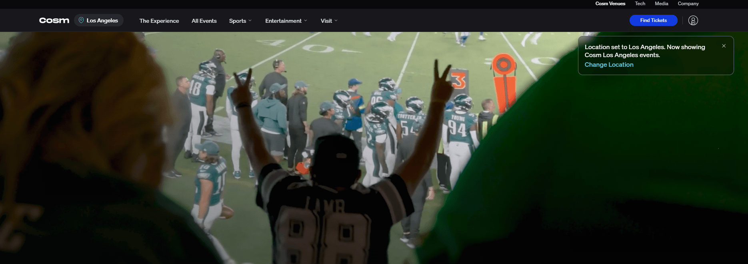This screenshot has height=264, width=748.
Task: Click the football game hero video
Action: pos(374,148)
